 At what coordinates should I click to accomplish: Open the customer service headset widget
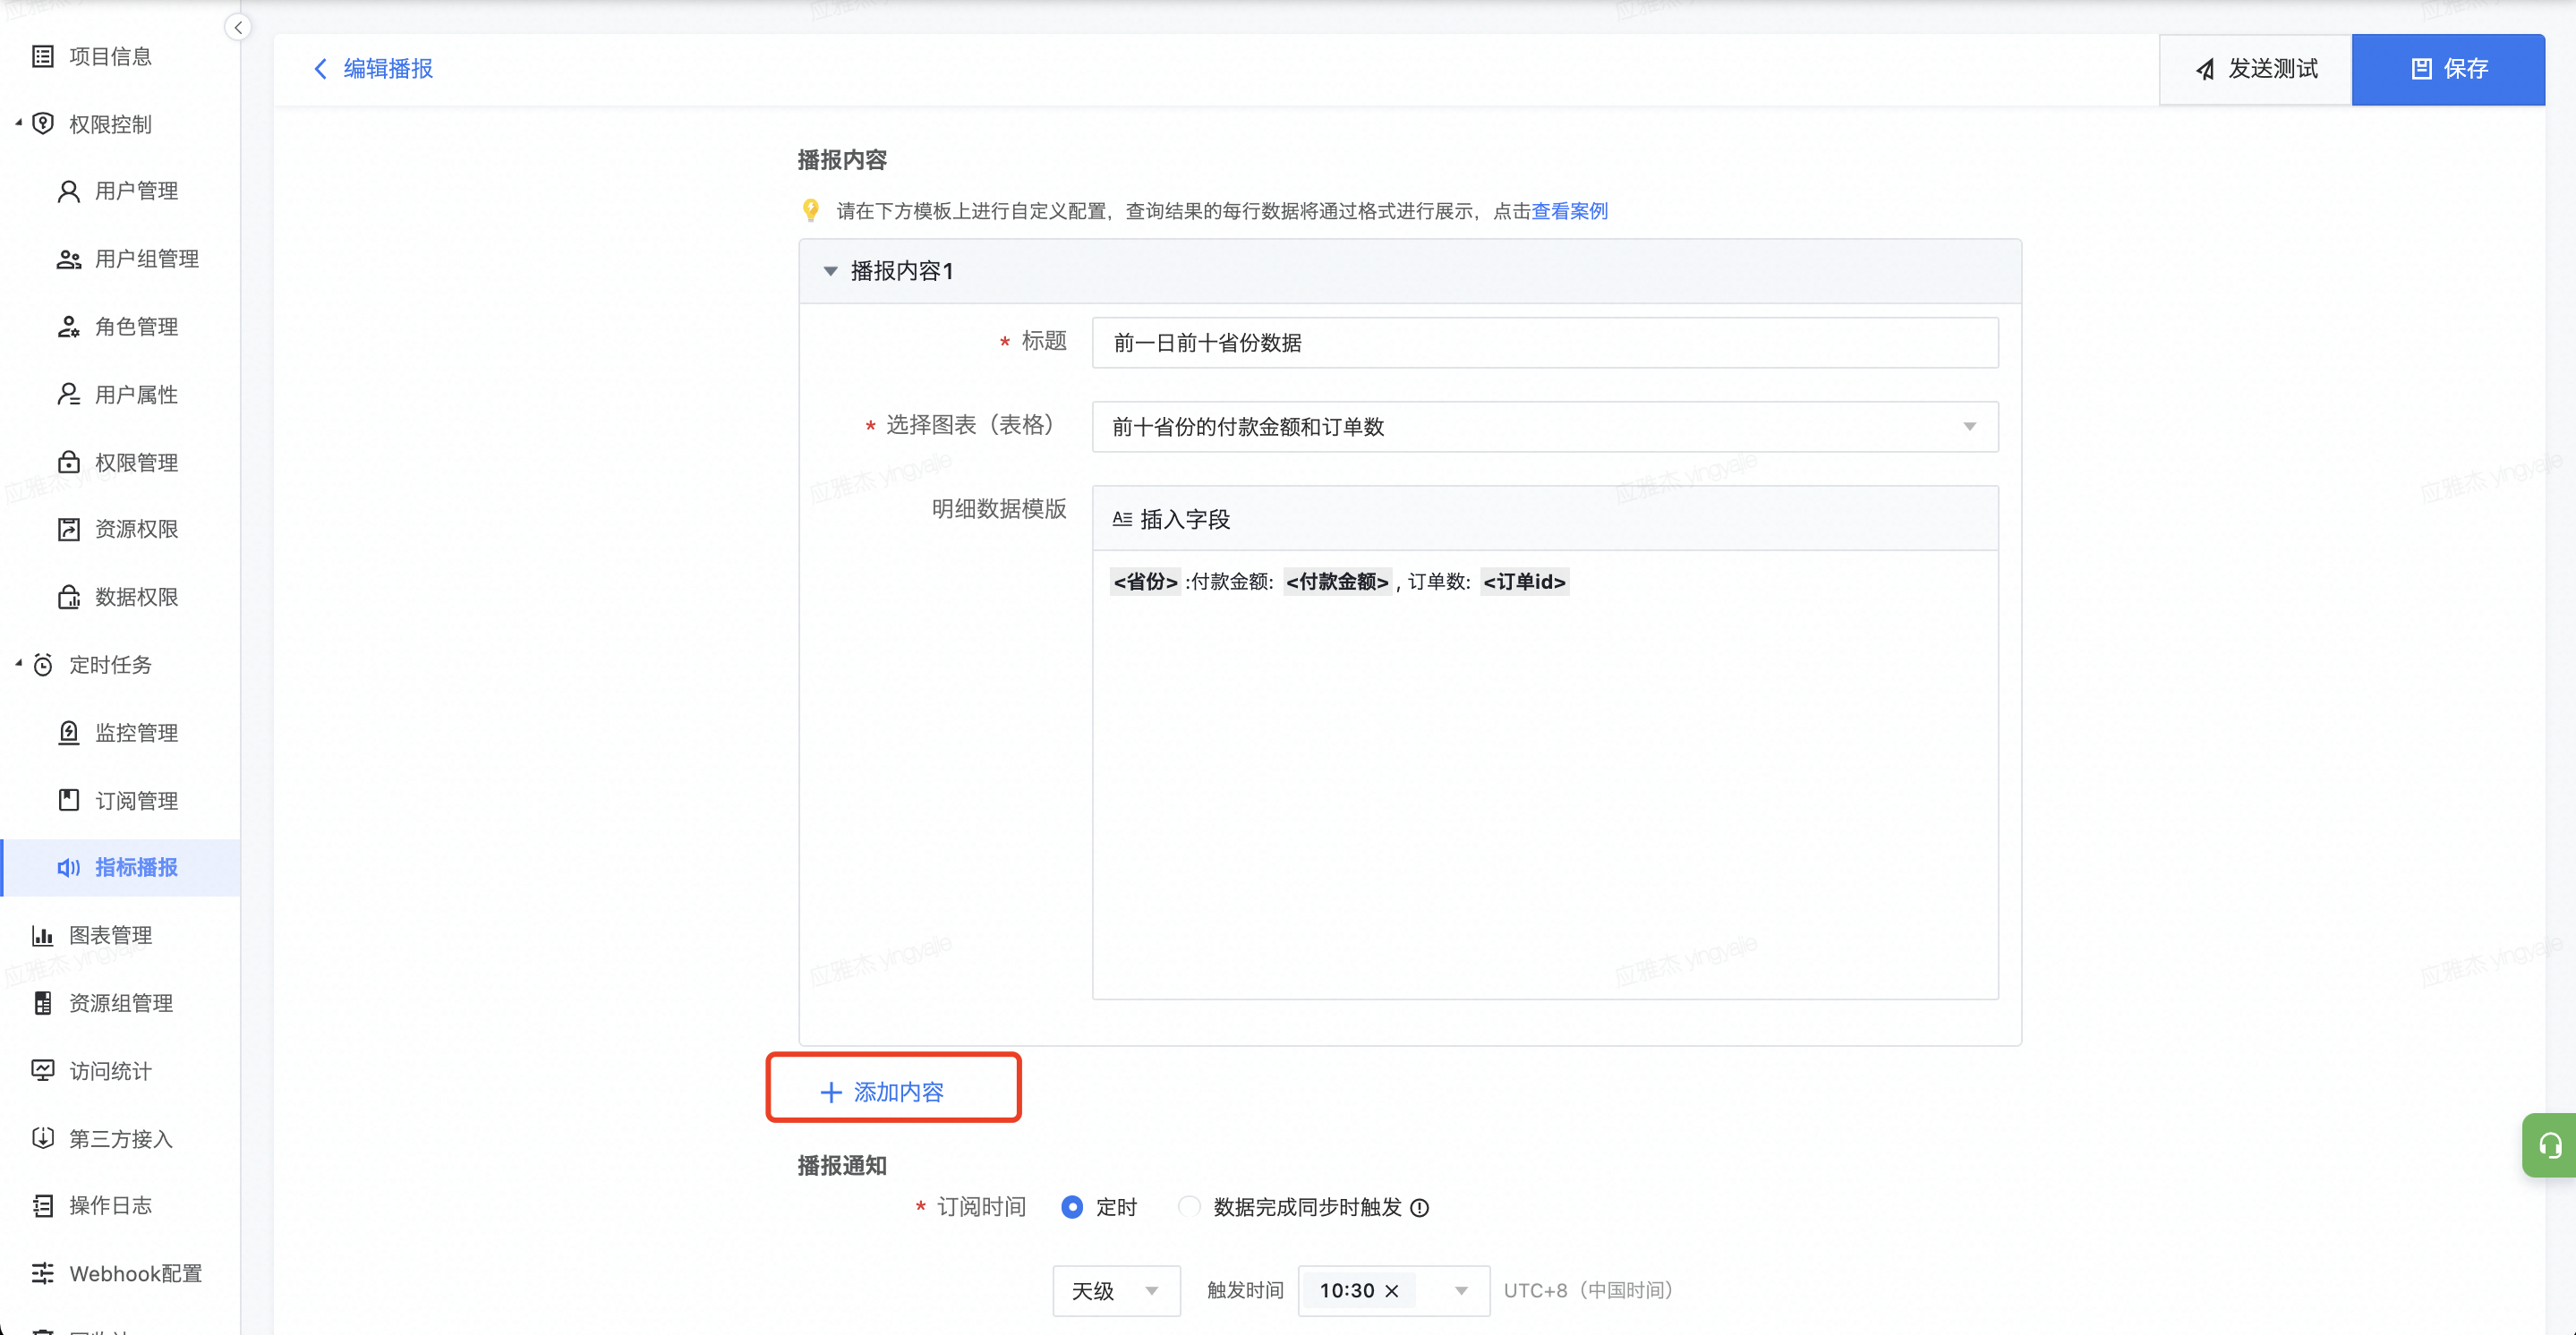pos(2549,1145)
